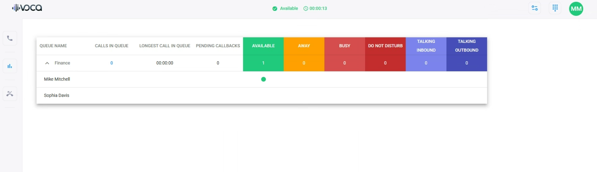Open the bar chart dashboard icon
This screenshot has width=597, height=172.
coord(10,66)
